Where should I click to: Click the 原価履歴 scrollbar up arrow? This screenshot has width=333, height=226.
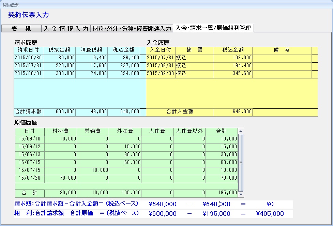pos(241,131)
